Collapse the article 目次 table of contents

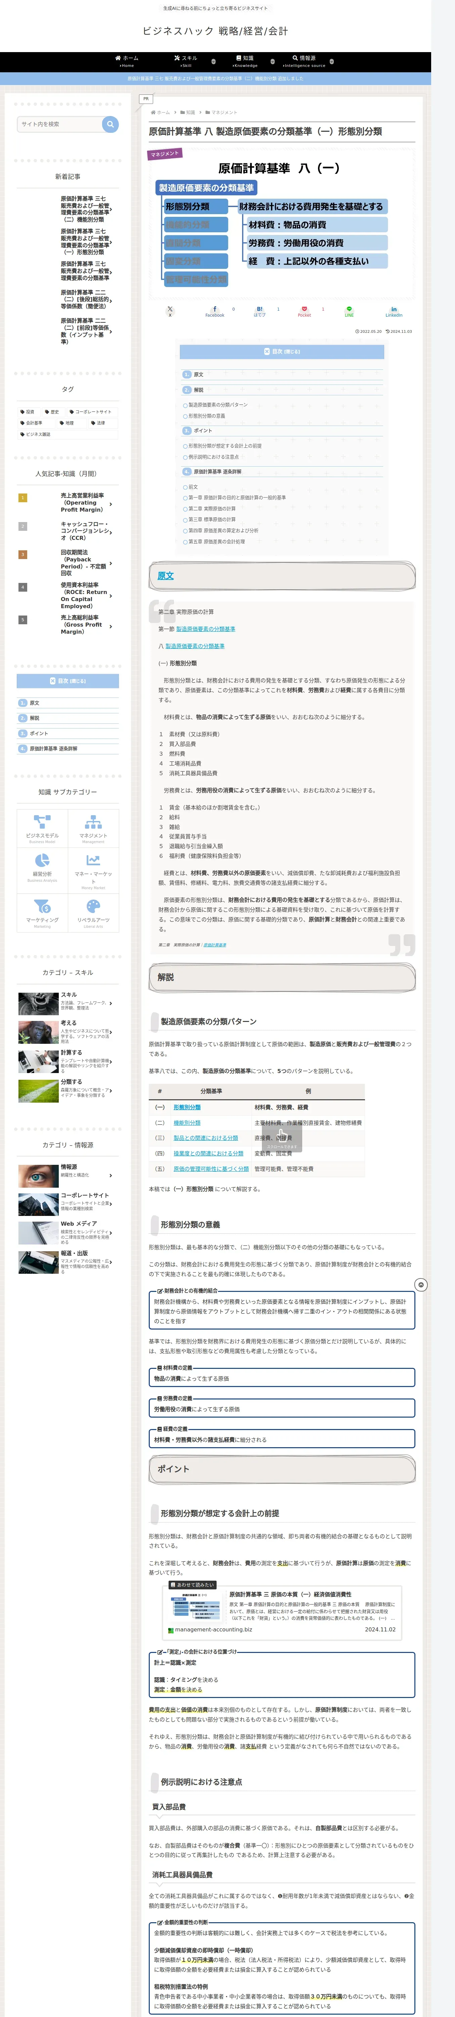click(282, 352)
